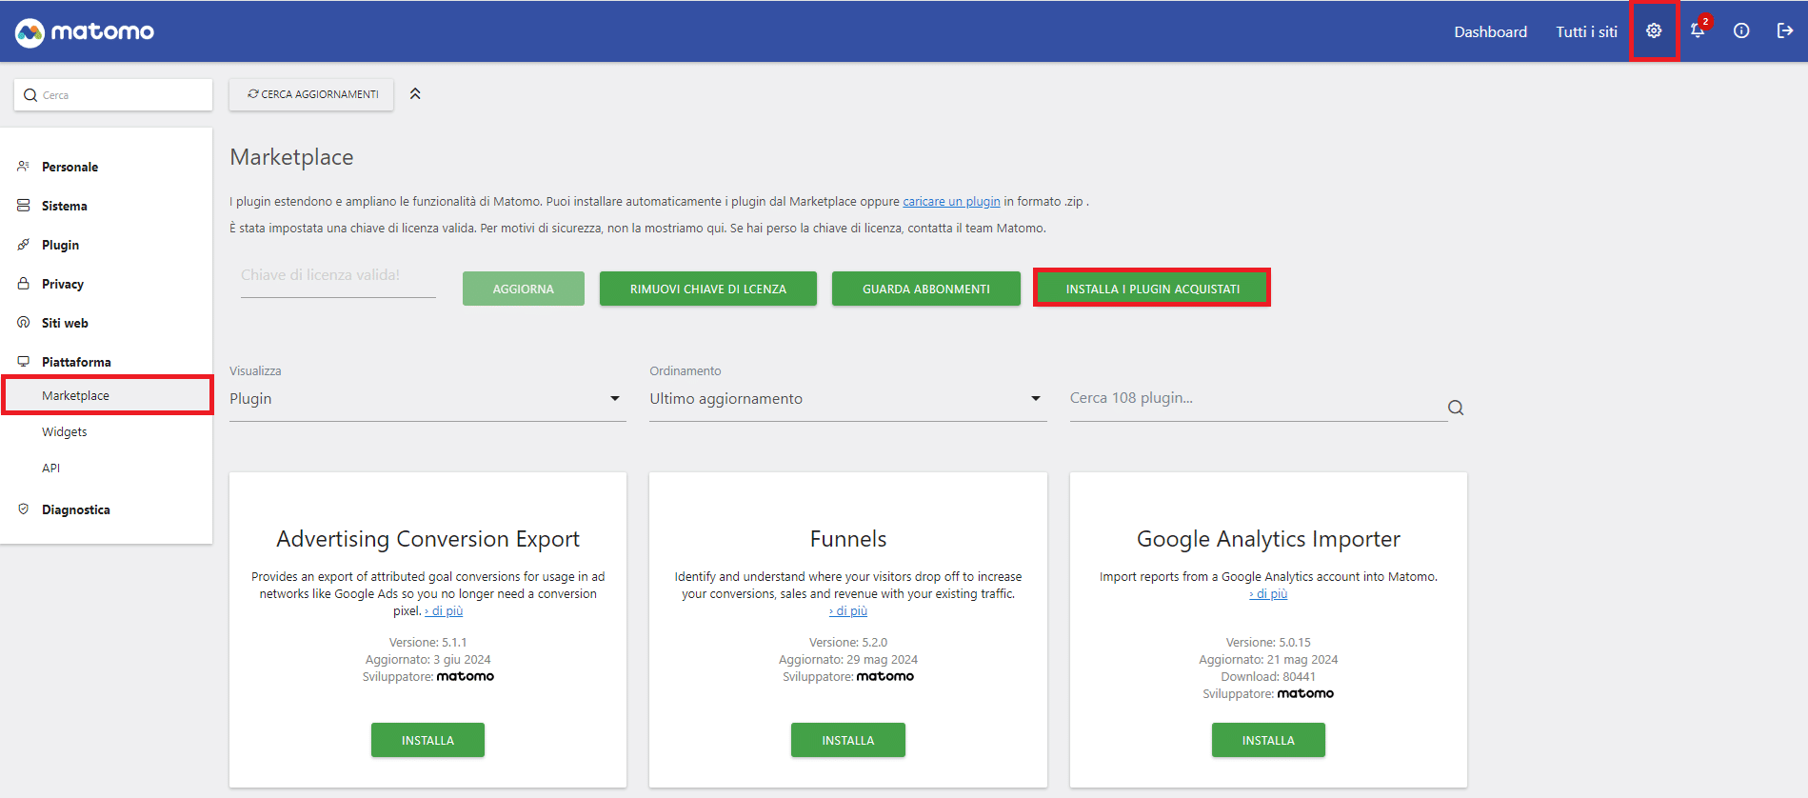This screenshot has width=1808, height=798.
Task: Go to Dashboard in the top bar
Action: tap(1490, 31)
